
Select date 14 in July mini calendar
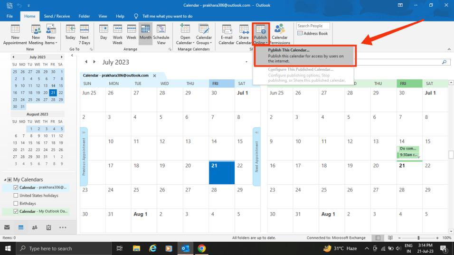53,85
